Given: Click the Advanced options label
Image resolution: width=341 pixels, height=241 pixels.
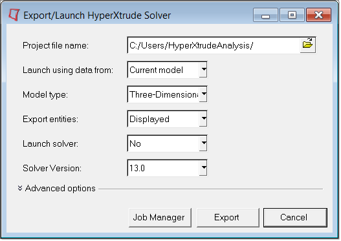Looking at the screenshot, I should pyautogui.click(x=60, y=188).
